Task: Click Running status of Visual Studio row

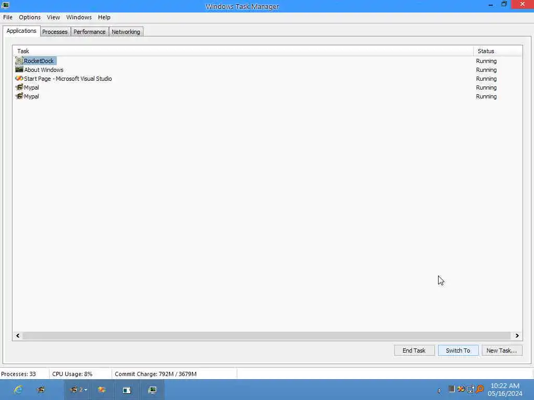Action: (487, 79)
